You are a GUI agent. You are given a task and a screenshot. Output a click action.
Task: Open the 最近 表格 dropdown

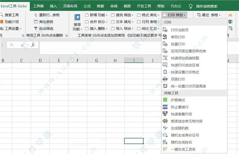pos(209,15)
